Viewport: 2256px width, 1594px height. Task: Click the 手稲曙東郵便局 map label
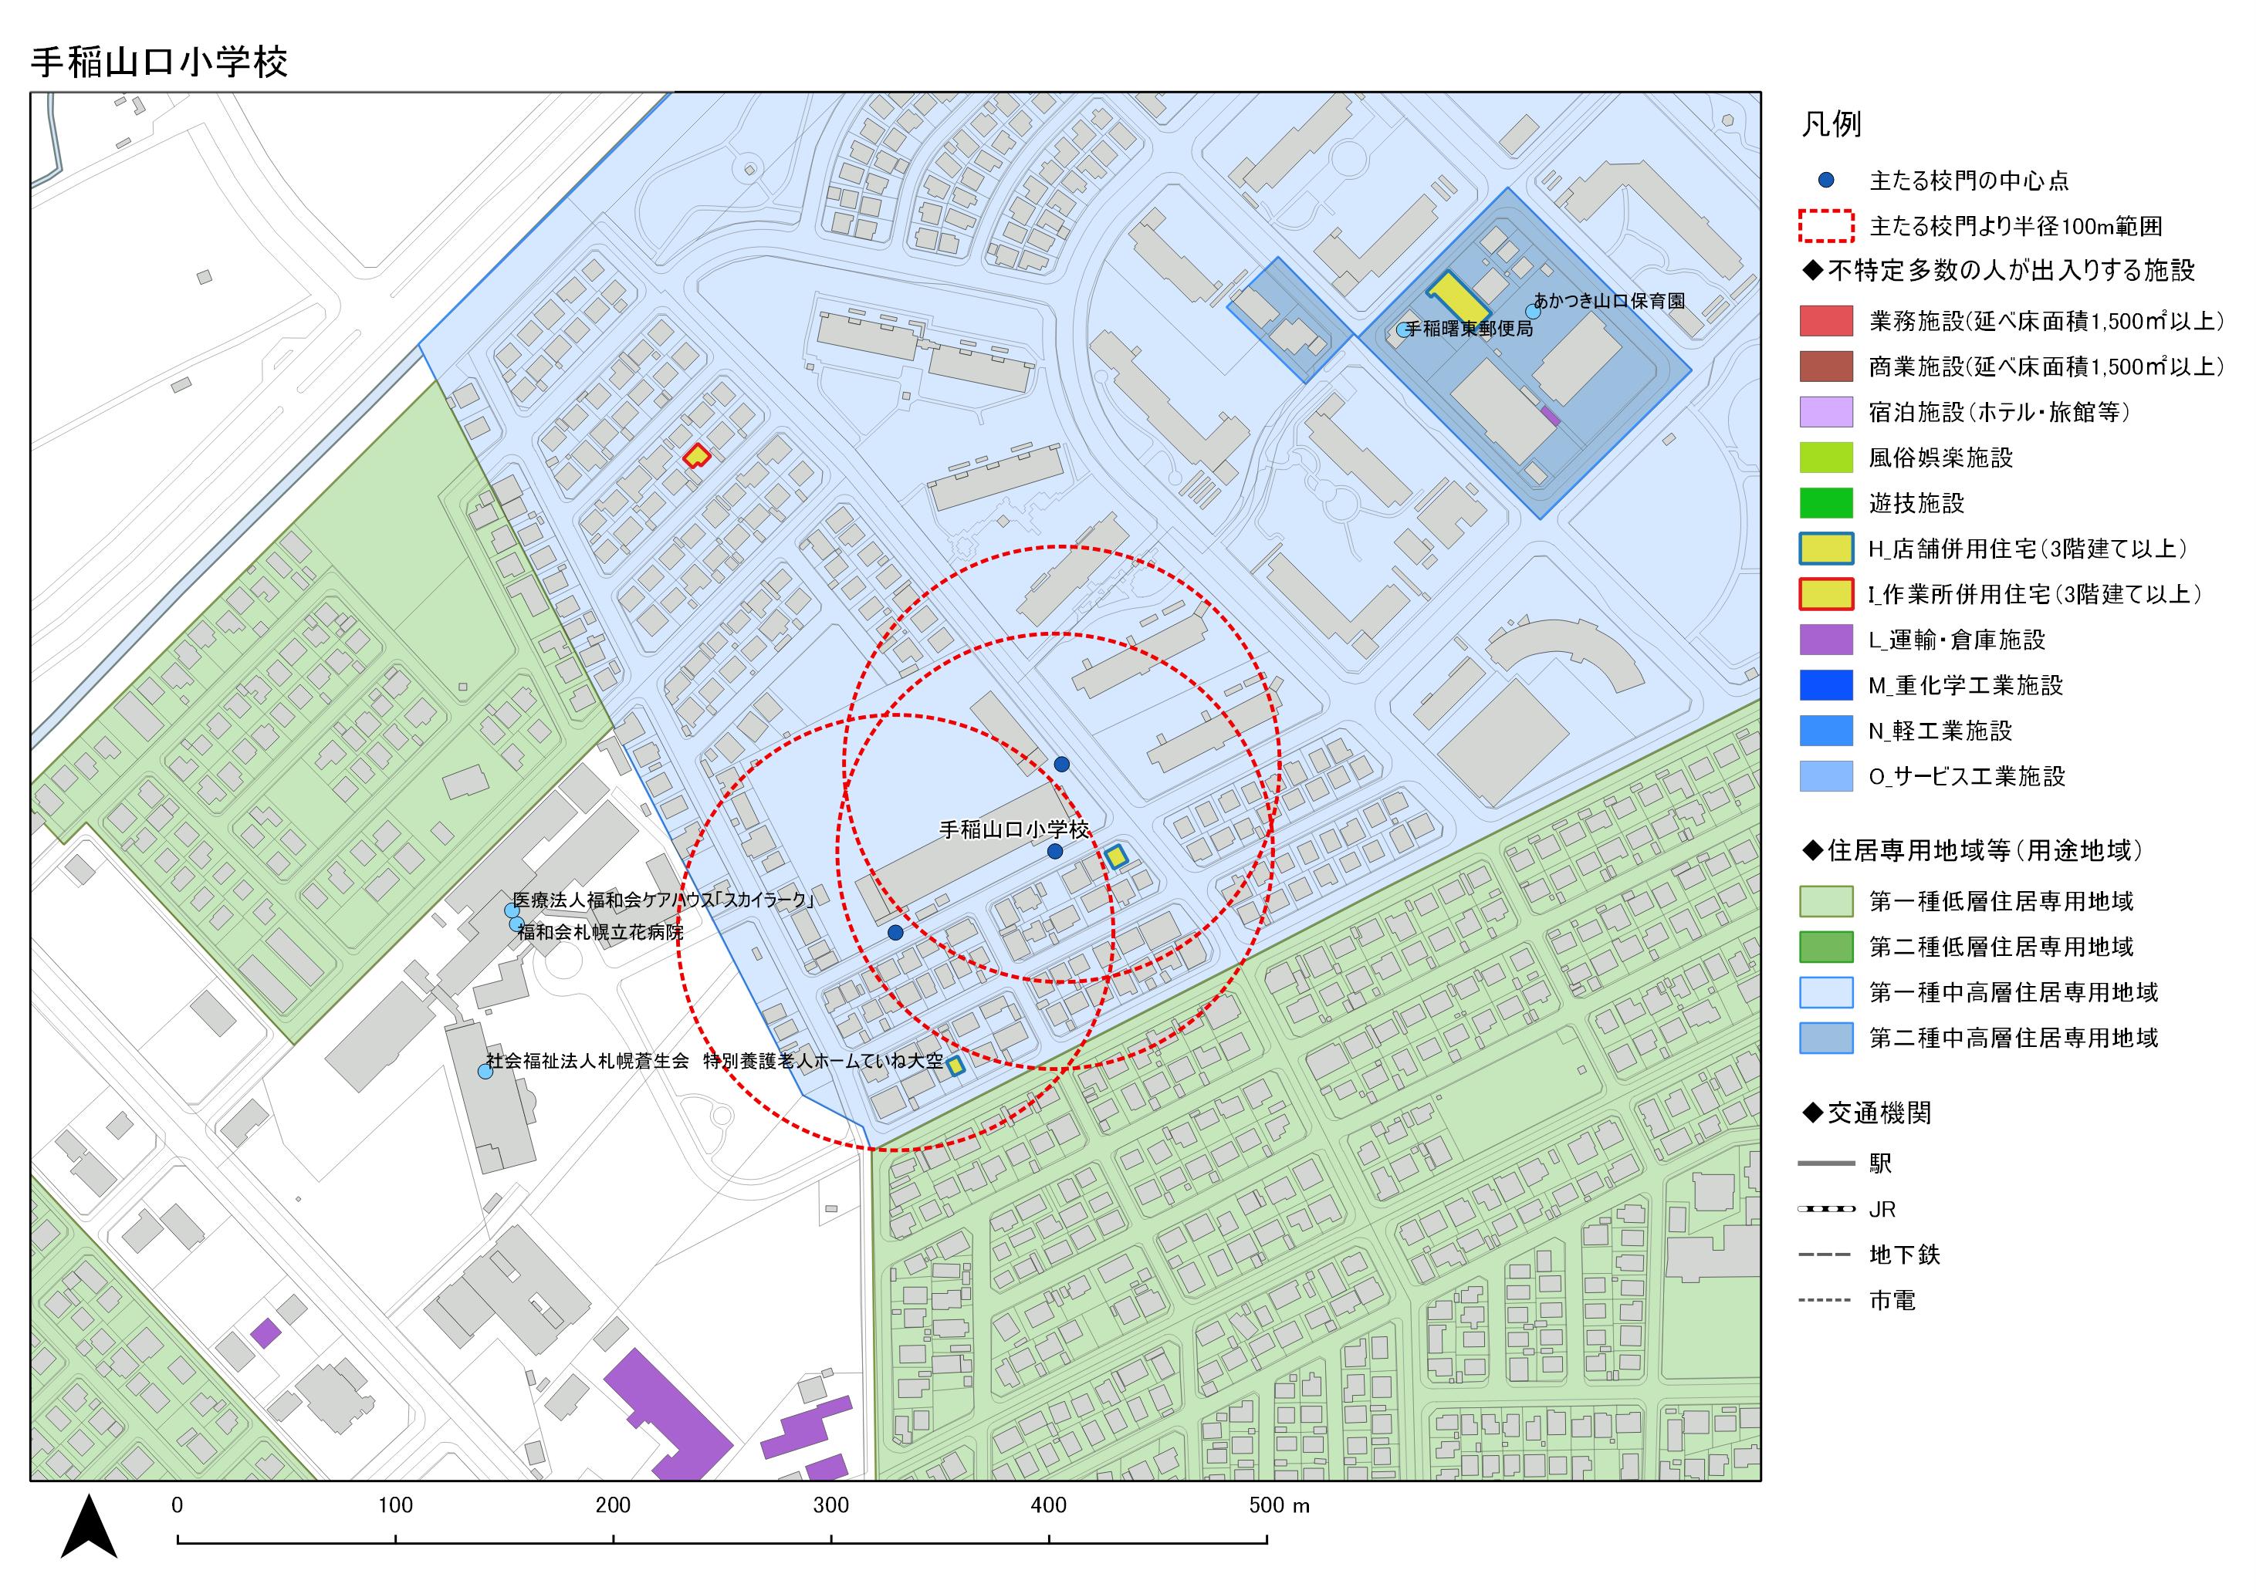tap(1469, 329)
